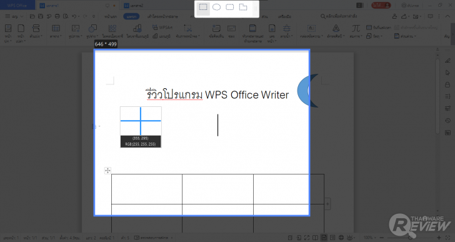The width and height of the screenshot is (455, 242).
Task: Click the search command box
Action: coord(338,16)
